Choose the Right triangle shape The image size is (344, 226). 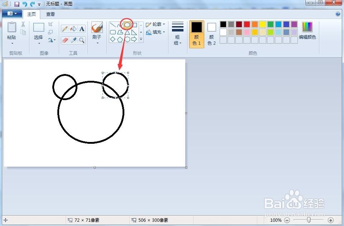[134, 32]
